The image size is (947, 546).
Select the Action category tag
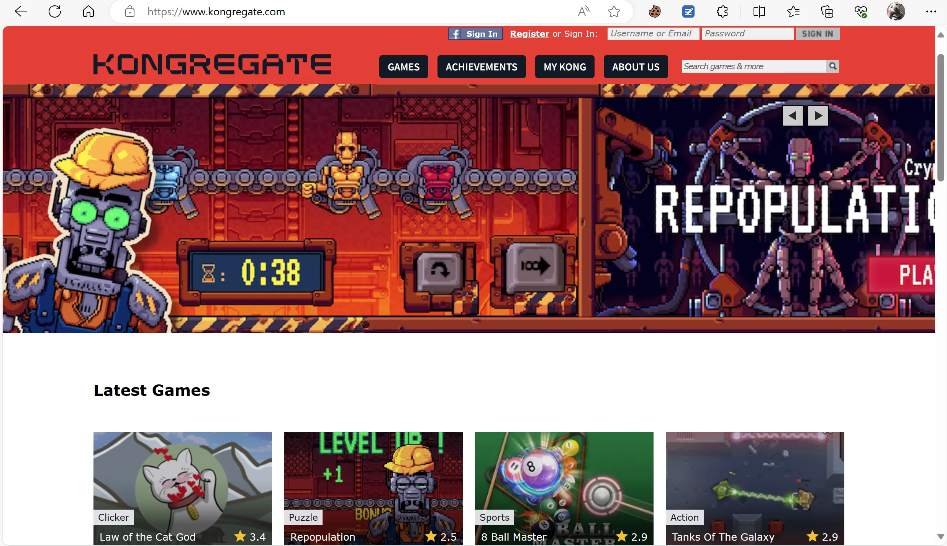pyautogui.click(x=684, y=517)
